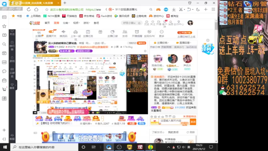268x151 pixels.
Task: Open the 腾讯视频 bookmark
Action: point(122,16)
